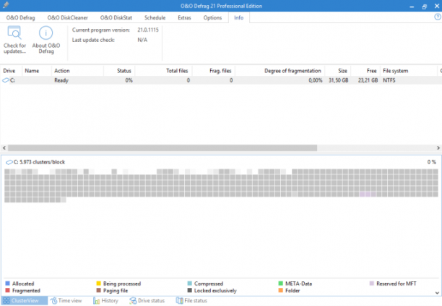Sort by Degree of fragmentation header
The width and height of the screenshot is (442, 306).
click(280, 71)
